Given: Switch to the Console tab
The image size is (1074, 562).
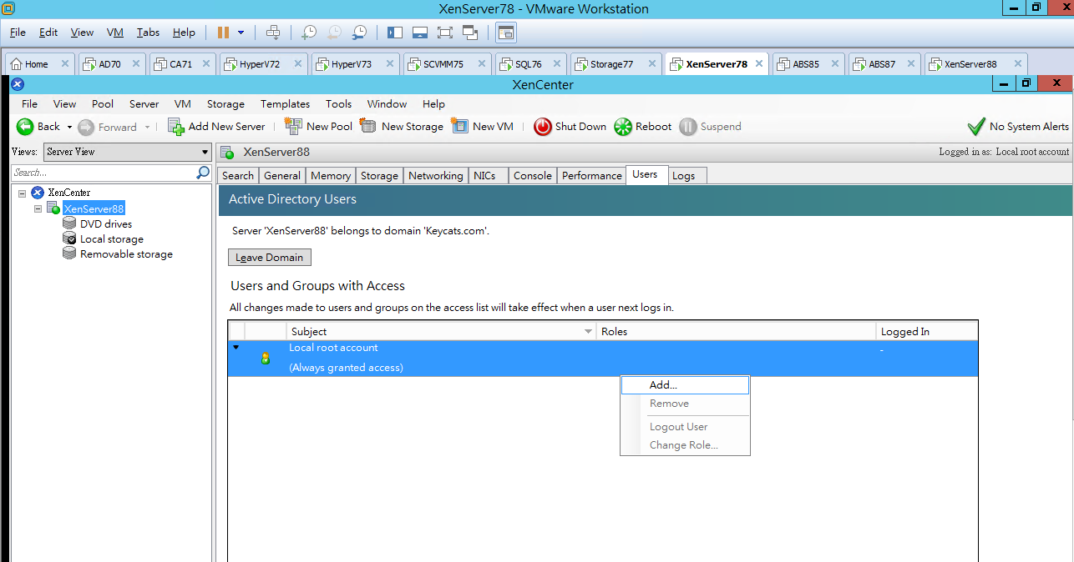Looking at the screenshot, I should 533,175.
